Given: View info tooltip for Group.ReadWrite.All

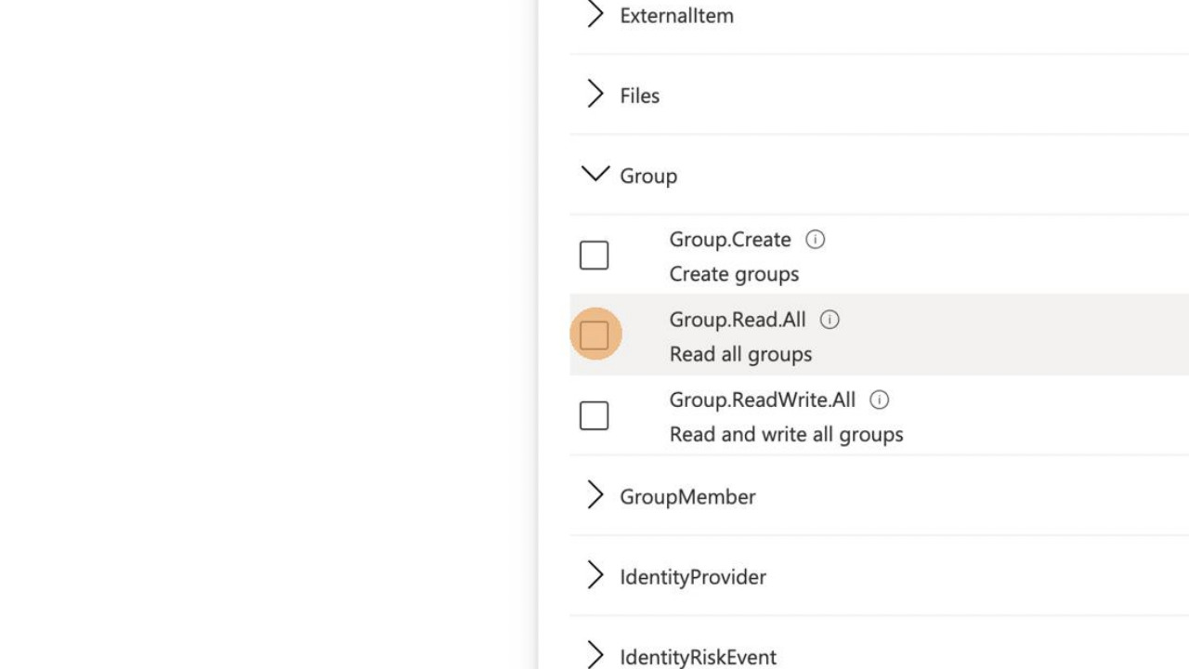Looking at the screenshot, I should (879, 400).
